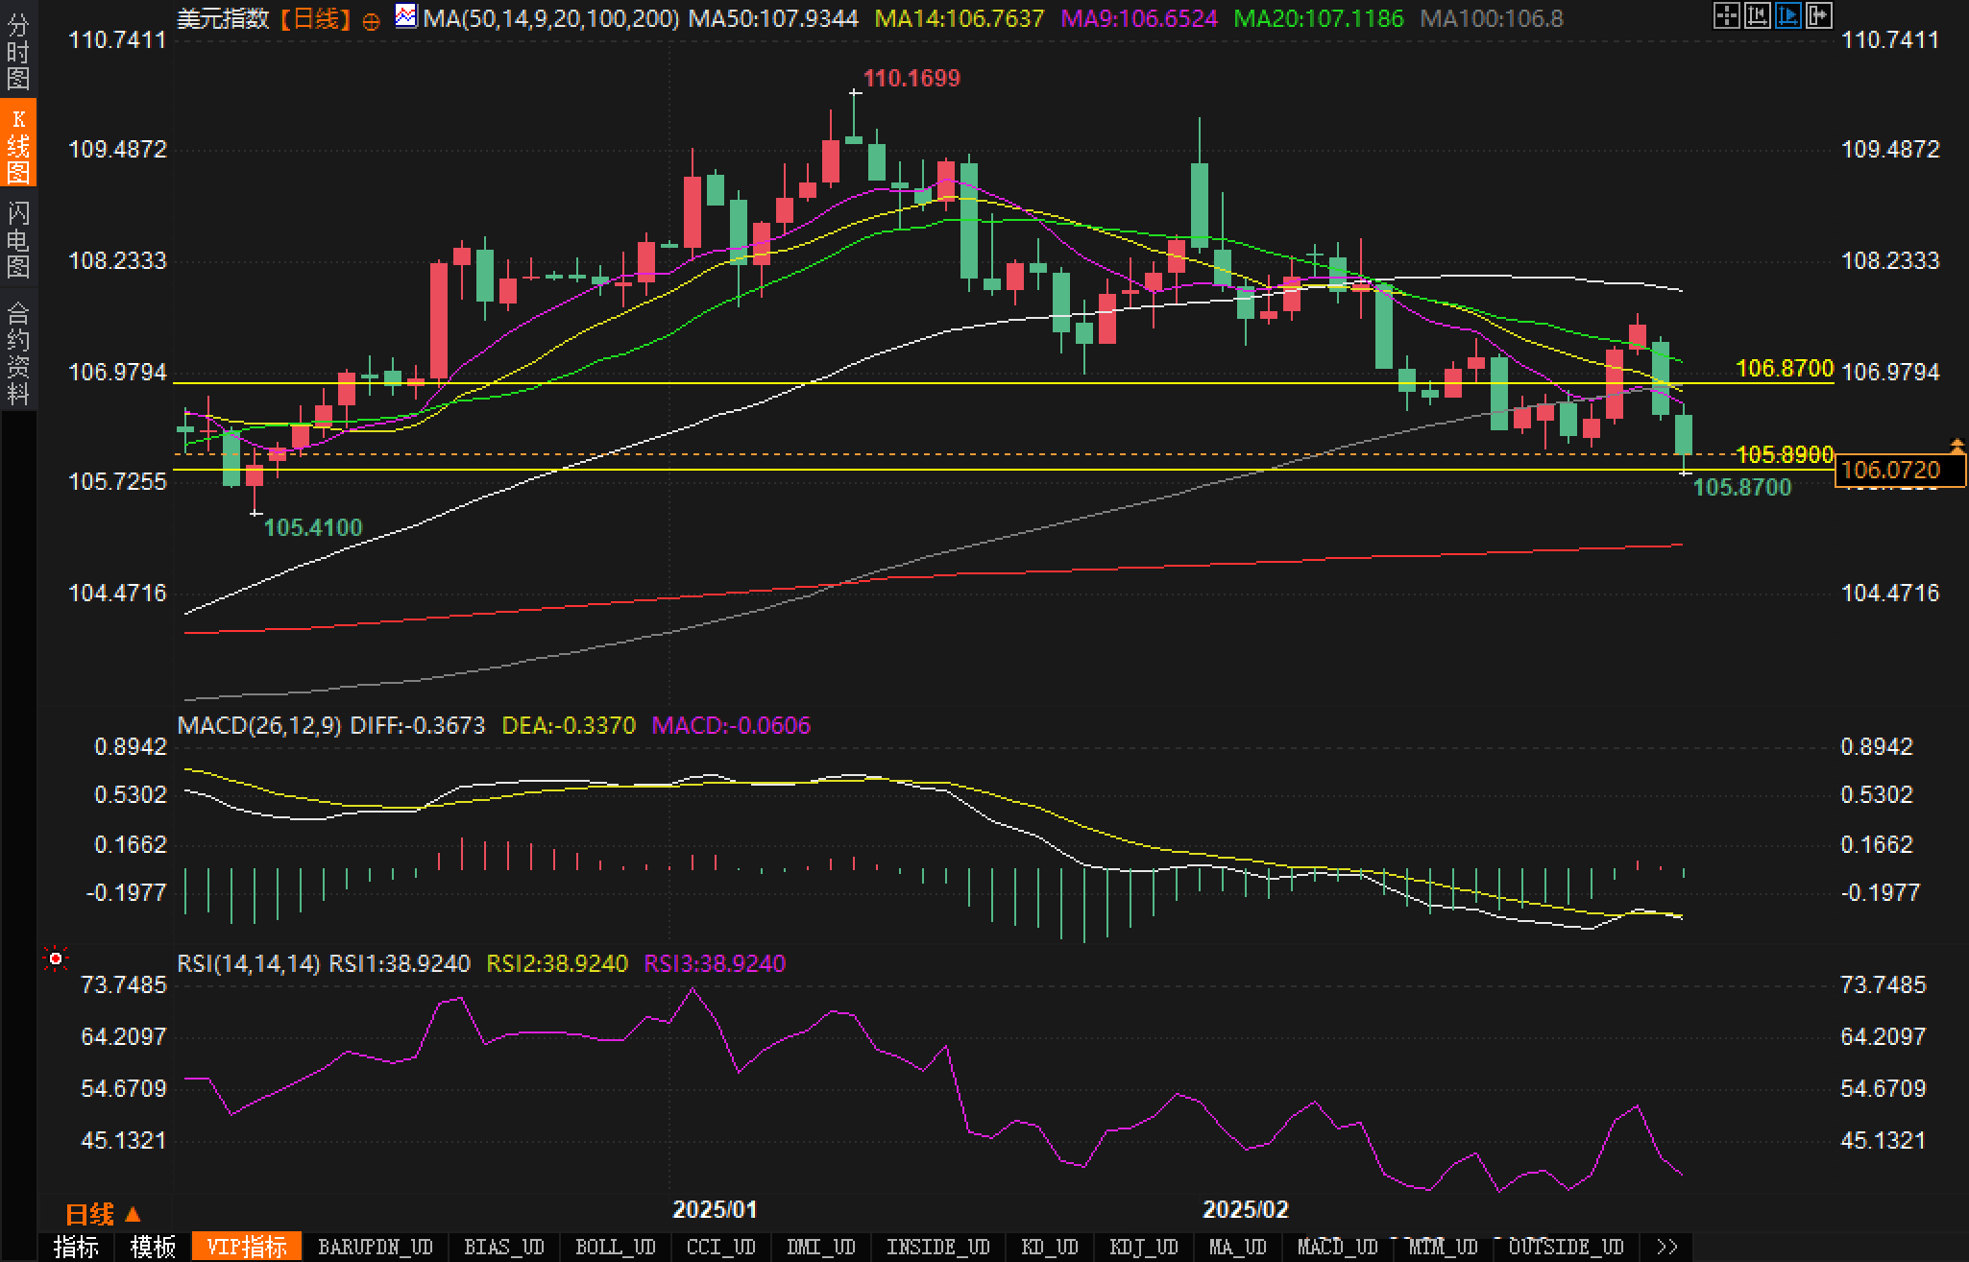Viewport: 1969px width, 1262px height.
Task: Select the K线图 candlestick view
Action: (18, 145)
